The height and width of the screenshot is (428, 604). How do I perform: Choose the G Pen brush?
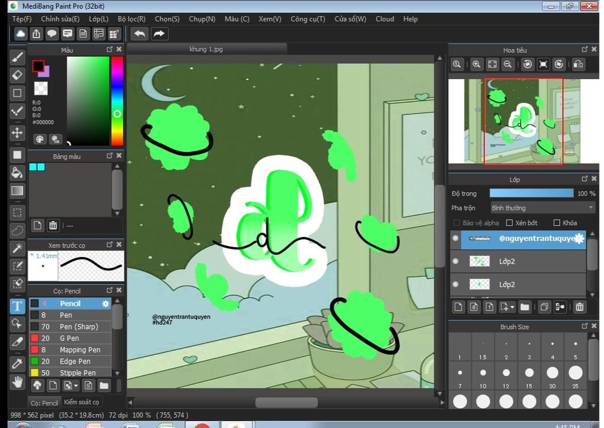70,338
